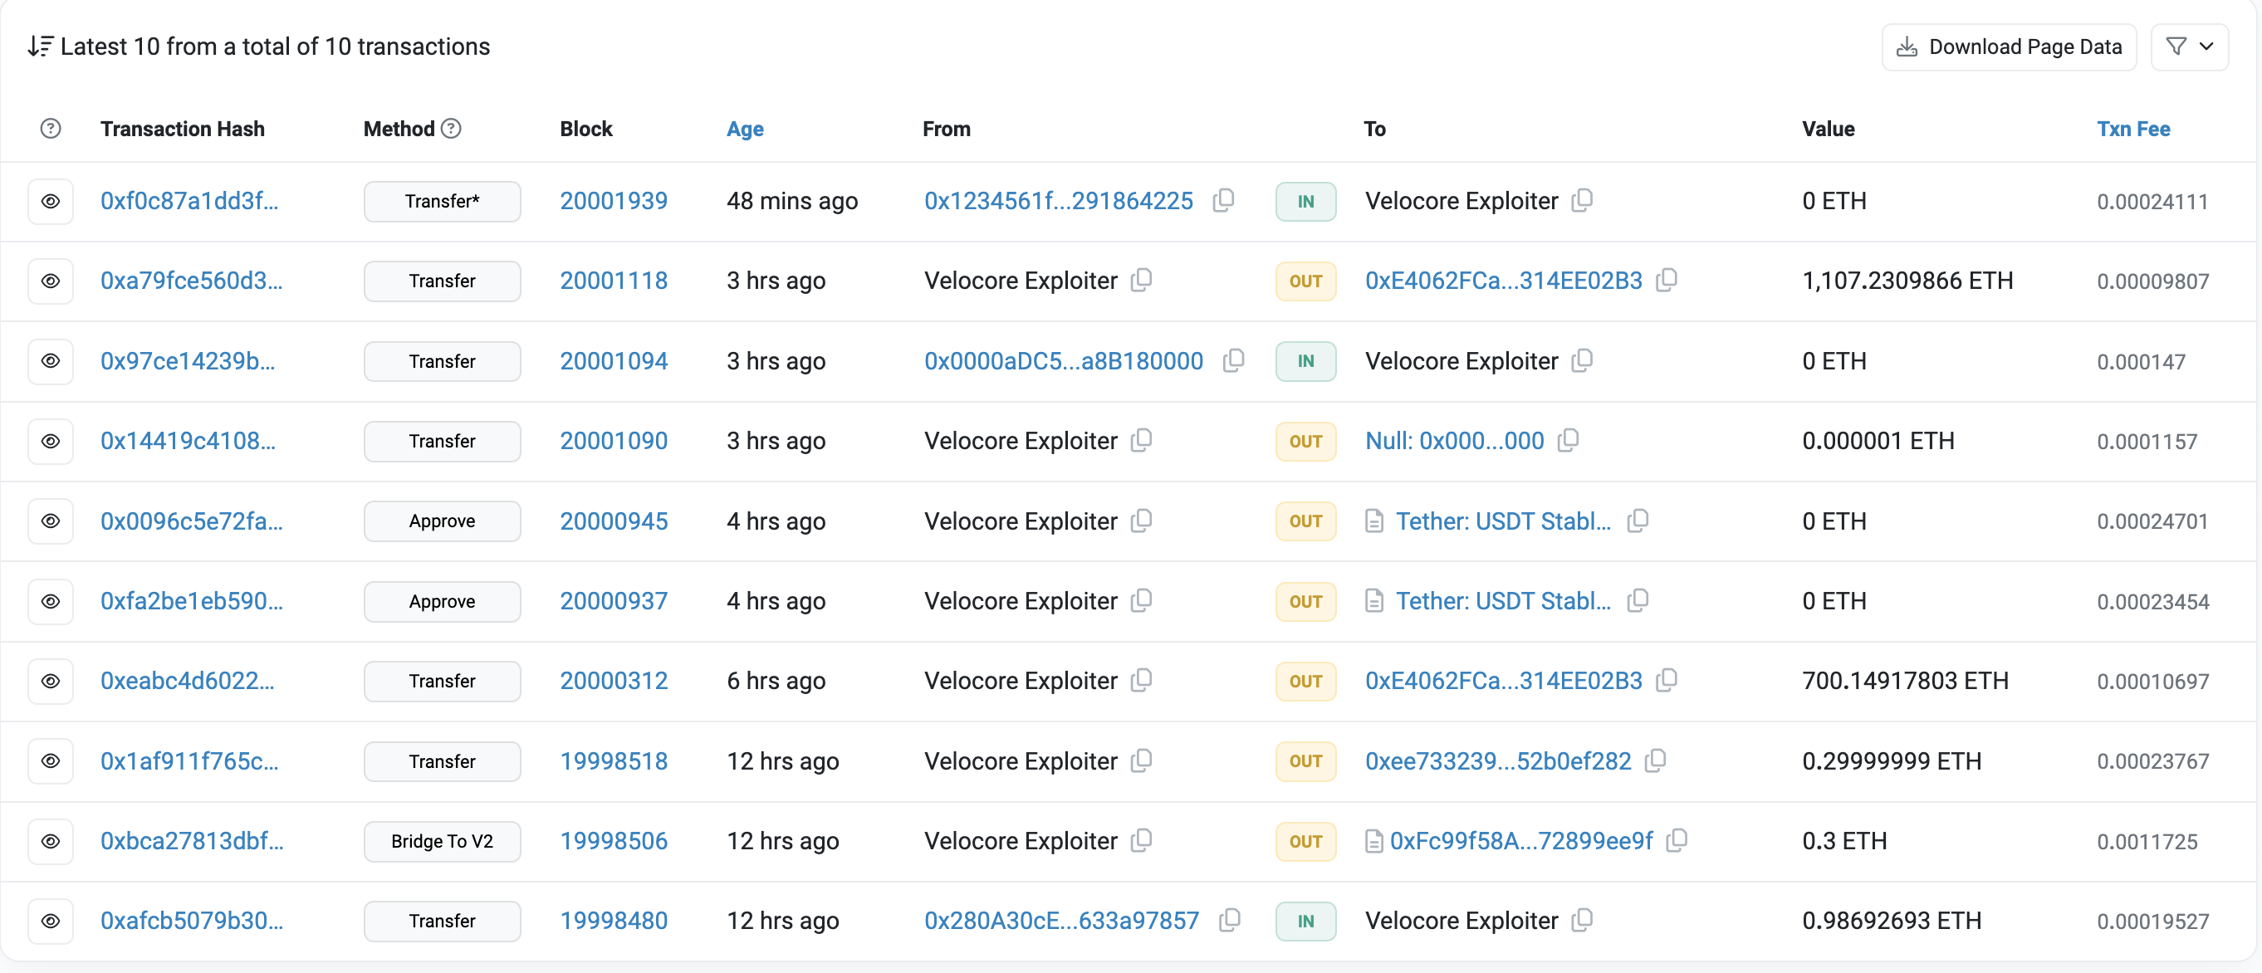Click the Transfer* method badge
This screenshot has width=2262, height=973.
pyautogui.click(x=442, y=201)
